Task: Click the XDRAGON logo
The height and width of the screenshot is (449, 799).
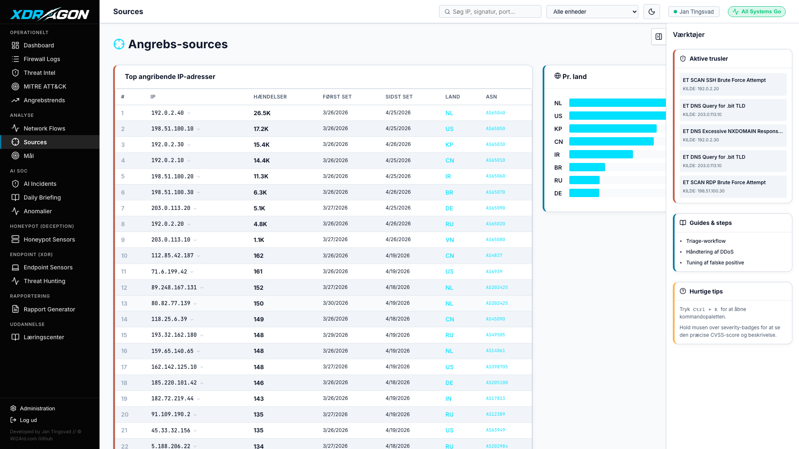Action: 50,14
